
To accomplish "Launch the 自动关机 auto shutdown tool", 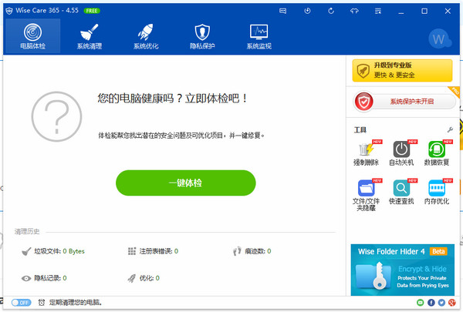I will (401, 153).
